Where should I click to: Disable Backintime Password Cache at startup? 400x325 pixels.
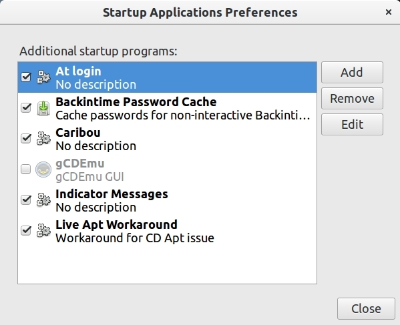click(26, 107)
